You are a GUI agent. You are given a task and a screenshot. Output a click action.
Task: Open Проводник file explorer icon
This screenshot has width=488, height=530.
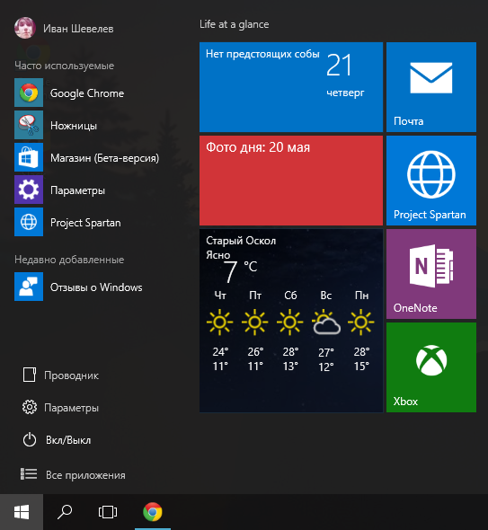30,375
